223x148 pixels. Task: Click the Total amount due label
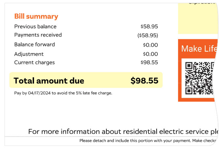coord(49,81)
